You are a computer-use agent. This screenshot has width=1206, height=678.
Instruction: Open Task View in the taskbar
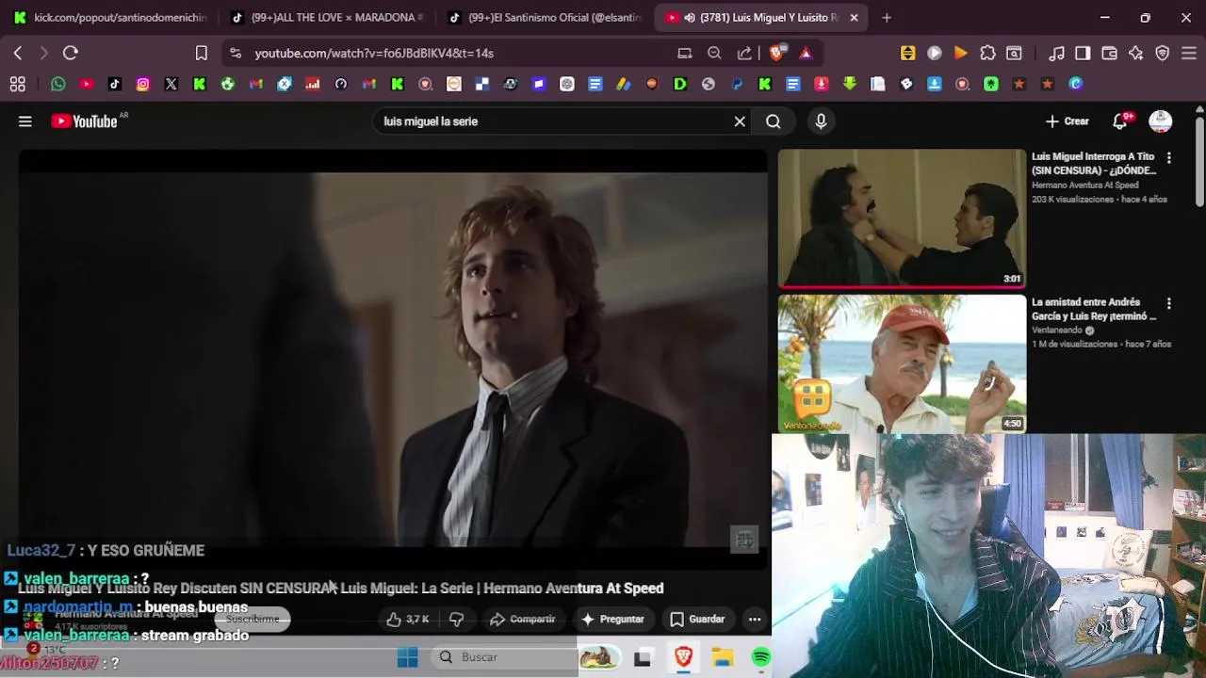point(643,657)
